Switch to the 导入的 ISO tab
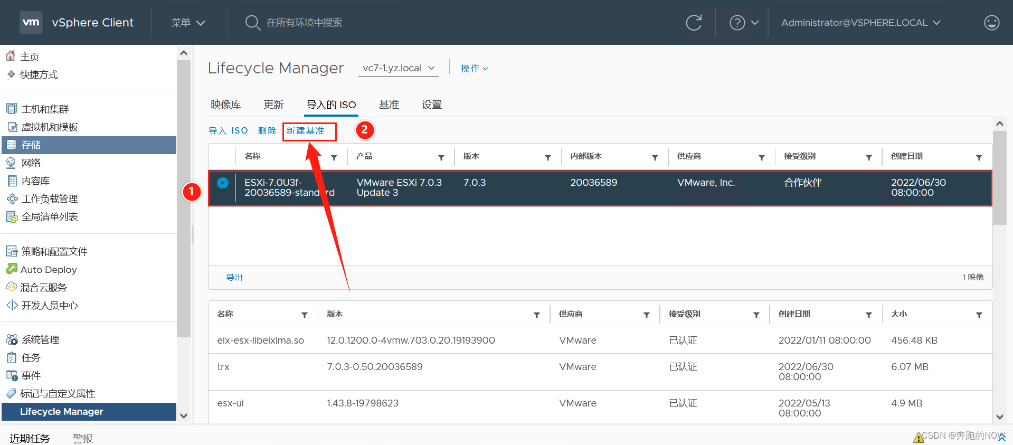The width and height of the screenshot is (1013, 445). pyautogui.click(x=332, y=105)
